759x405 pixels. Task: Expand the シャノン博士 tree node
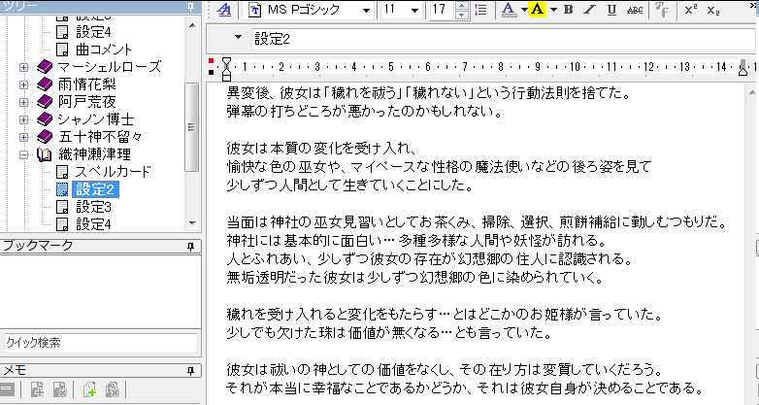click(23, 119)
